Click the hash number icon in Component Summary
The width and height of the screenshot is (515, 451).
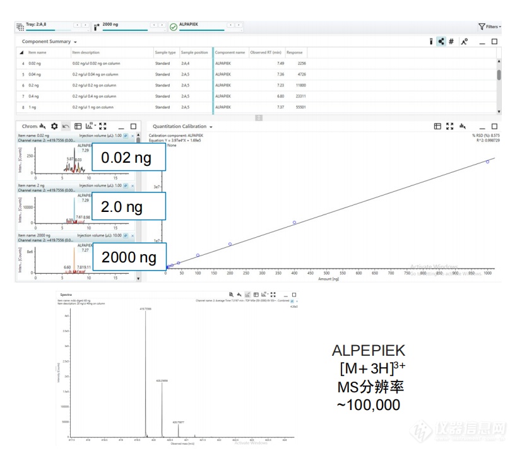point(451,42)
